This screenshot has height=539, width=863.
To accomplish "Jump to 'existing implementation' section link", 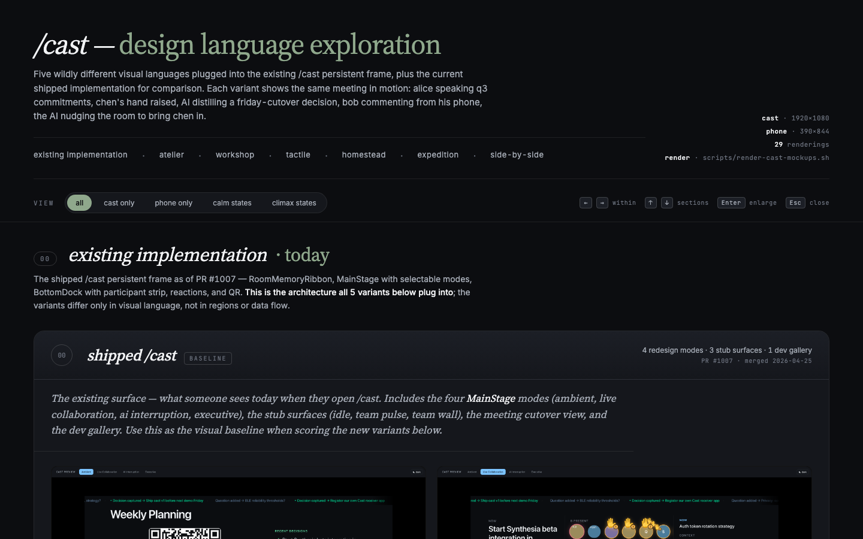I will (80, 155).
